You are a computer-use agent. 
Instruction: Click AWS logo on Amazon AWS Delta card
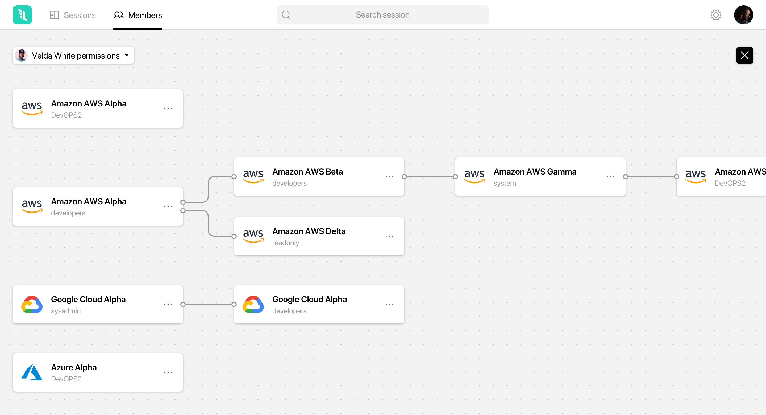point(253,236)
